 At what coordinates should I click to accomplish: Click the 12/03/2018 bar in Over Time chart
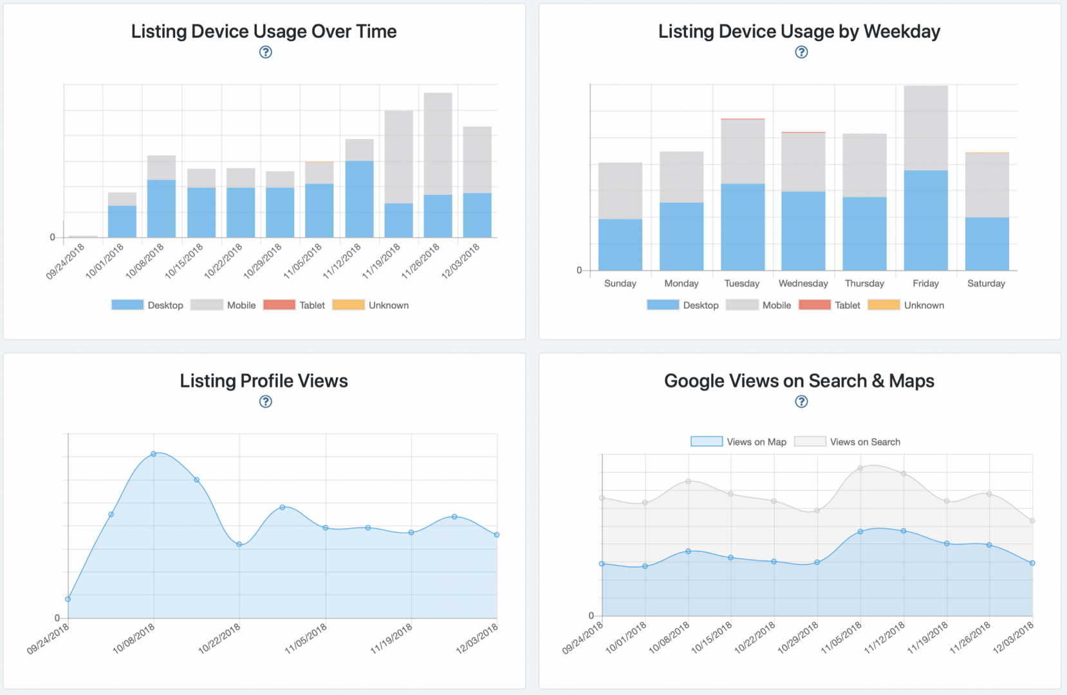478,182
